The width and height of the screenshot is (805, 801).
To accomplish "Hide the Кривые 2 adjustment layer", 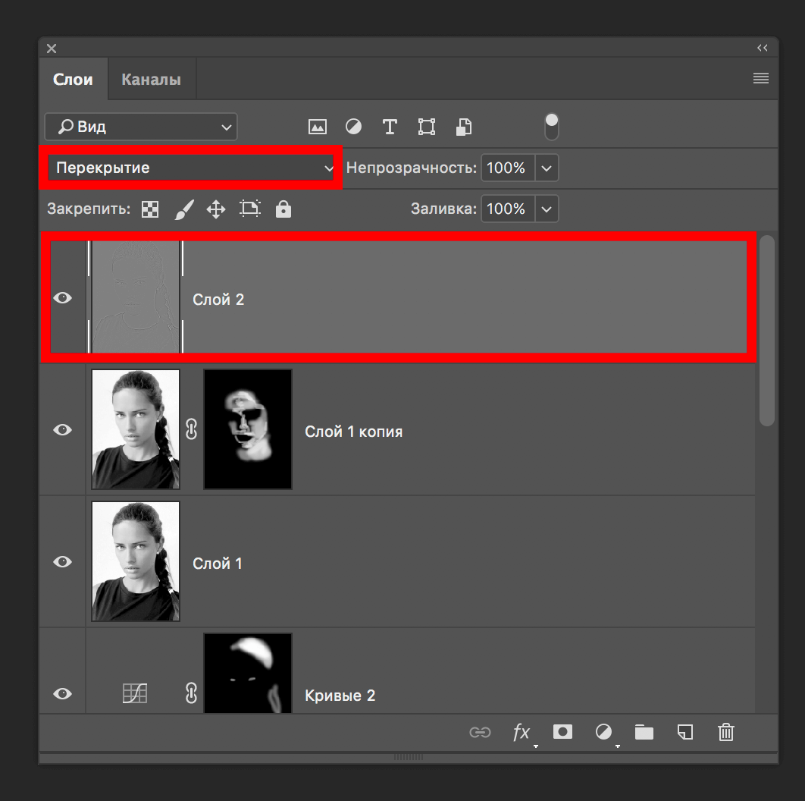I will [x=63, y=693].
